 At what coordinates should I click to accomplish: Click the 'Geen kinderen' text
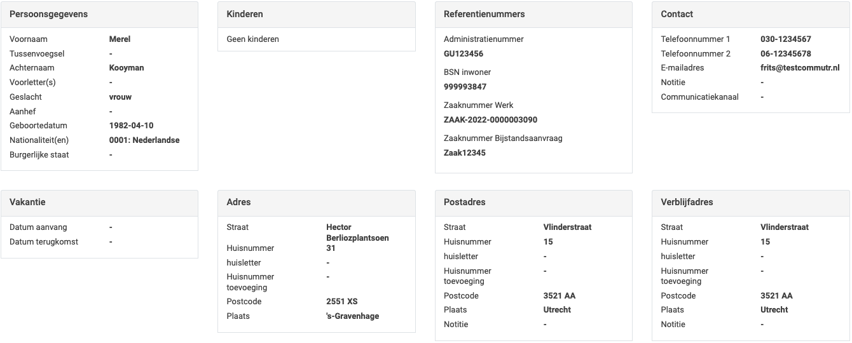(x=252, y=39)
